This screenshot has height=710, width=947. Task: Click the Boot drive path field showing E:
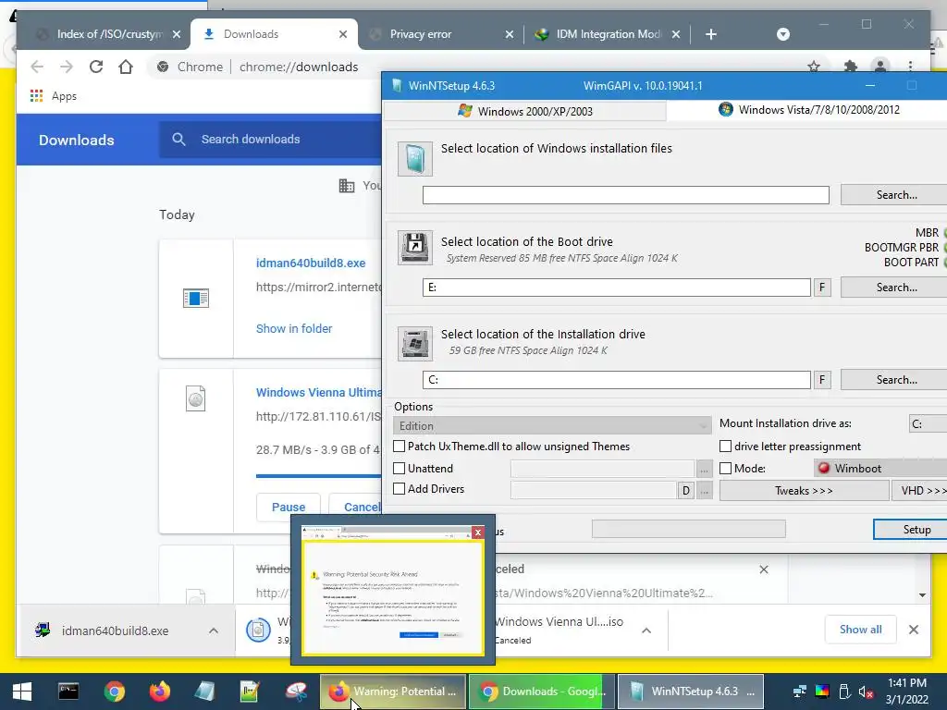point(617,288)
